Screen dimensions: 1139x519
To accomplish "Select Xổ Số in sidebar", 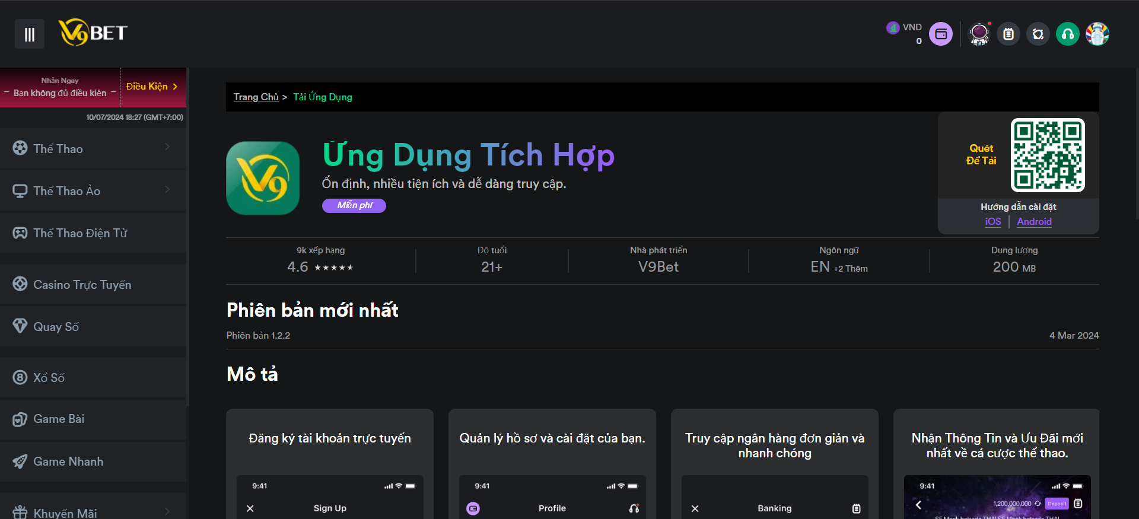I will click(x=93, y=377).
